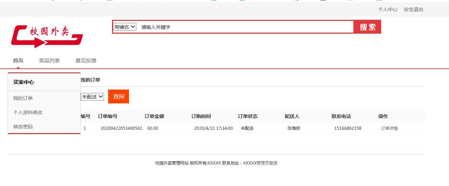Click the 联系电话 column header
This screenshot has height=186, width=449.
click(x=341, y=116)
